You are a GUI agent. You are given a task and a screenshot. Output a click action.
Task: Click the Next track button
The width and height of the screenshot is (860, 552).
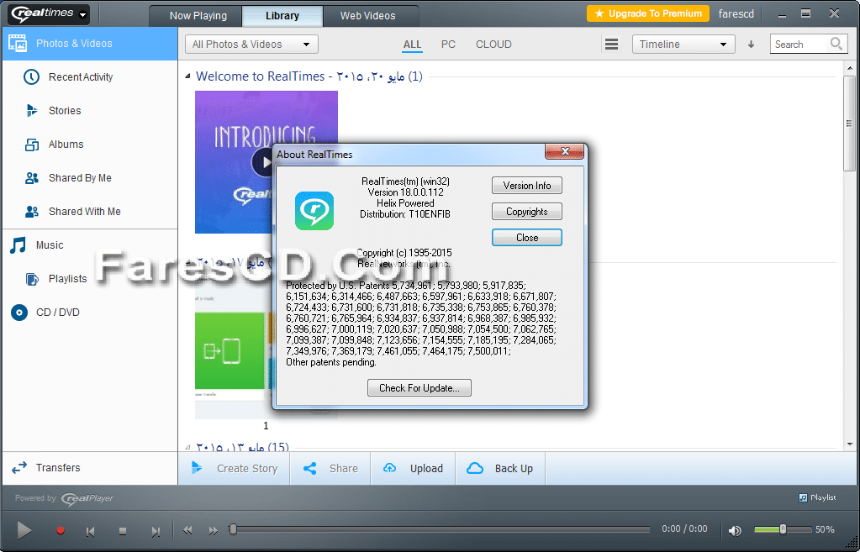tap(156, 531)
